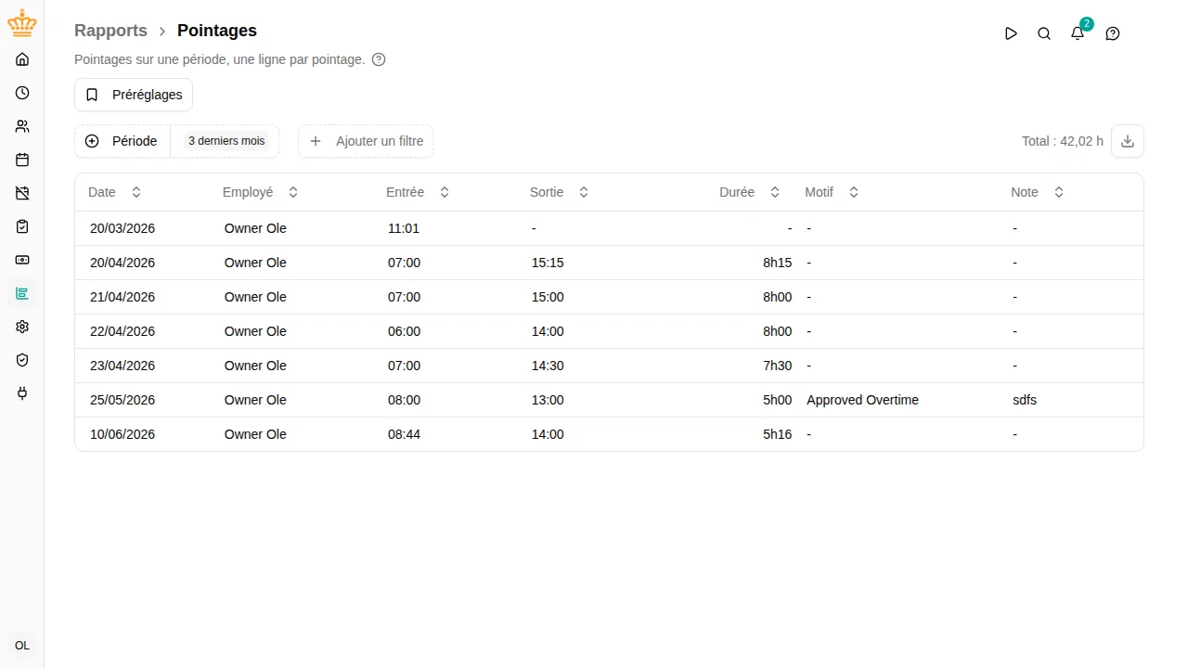Open the OL user avatar
This screenshot has height=668, width=1188.
(x=22, y=646)
